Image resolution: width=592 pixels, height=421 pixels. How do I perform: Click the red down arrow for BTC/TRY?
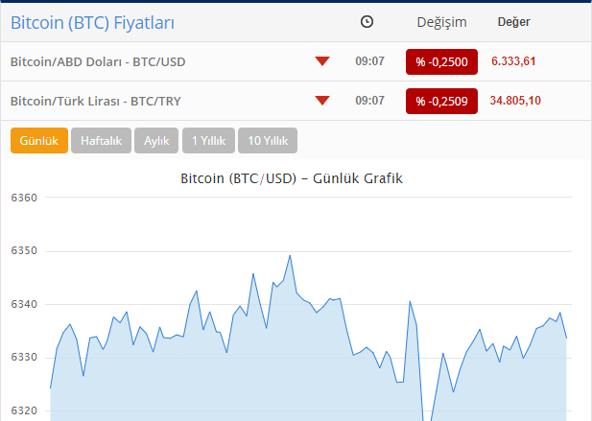click(322, 101)
